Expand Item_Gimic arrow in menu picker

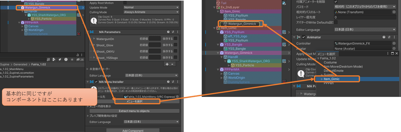pos(322,79)
